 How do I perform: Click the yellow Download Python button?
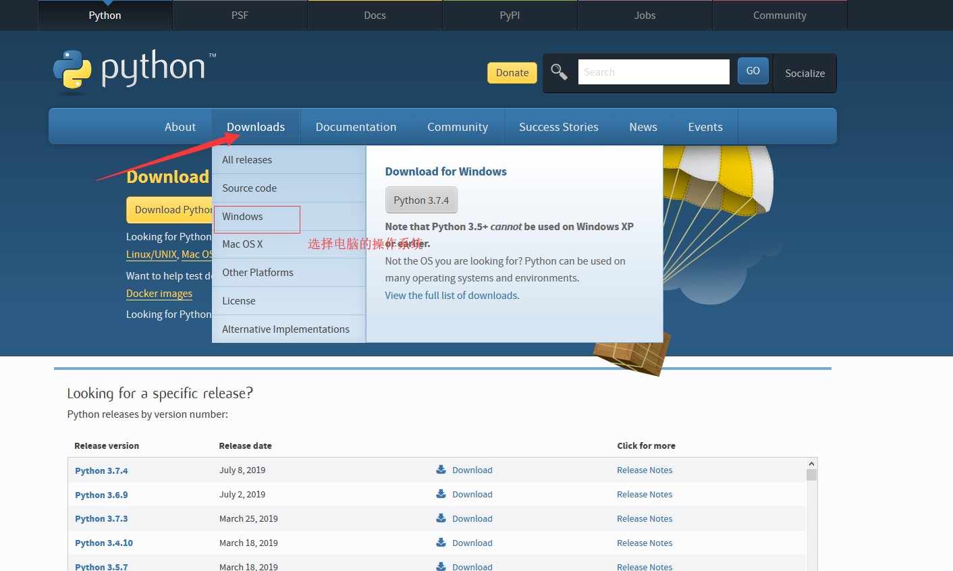coord(169,210)
